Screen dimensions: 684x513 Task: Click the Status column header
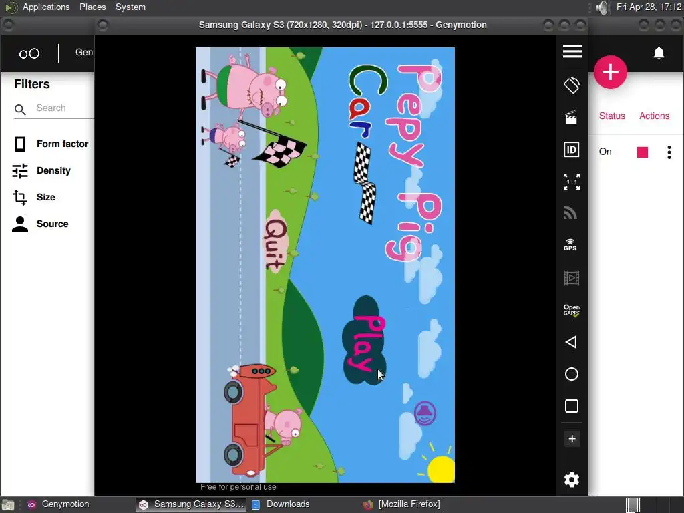coord(612,116)
